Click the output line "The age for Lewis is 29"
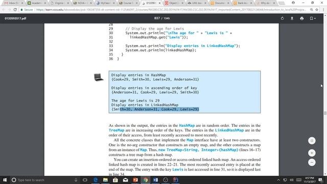327x184 pixels. click(x=135, y=101)
